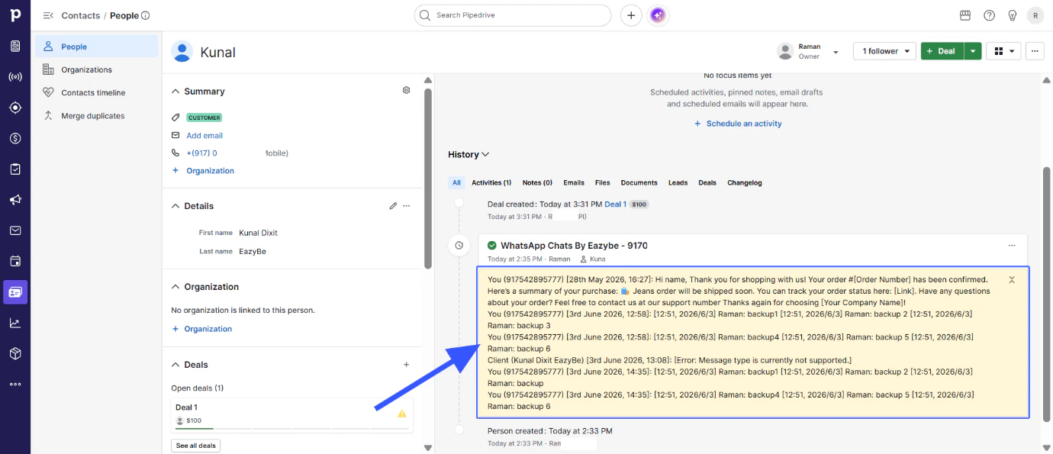This screenshot has width=1053, height=454.
Task: Click the green + Deal button
Action: tap(942, 51)
